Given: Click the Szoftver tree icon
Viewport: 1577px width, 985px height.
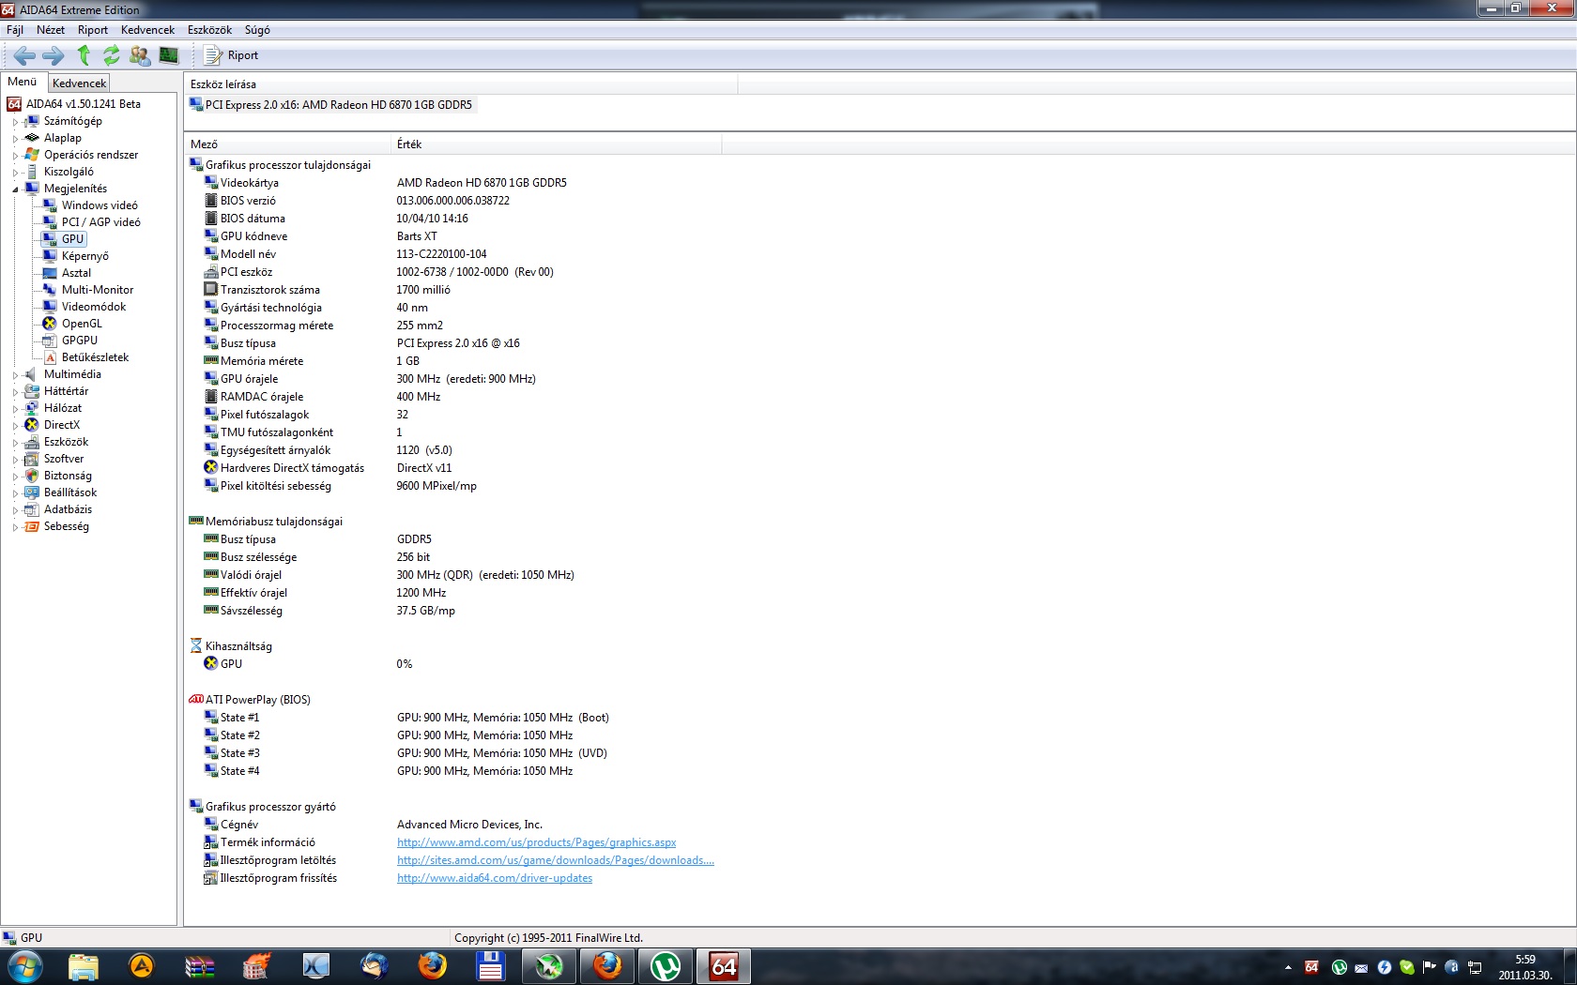Looking at the screenshot, I should (x=32, y=459).
